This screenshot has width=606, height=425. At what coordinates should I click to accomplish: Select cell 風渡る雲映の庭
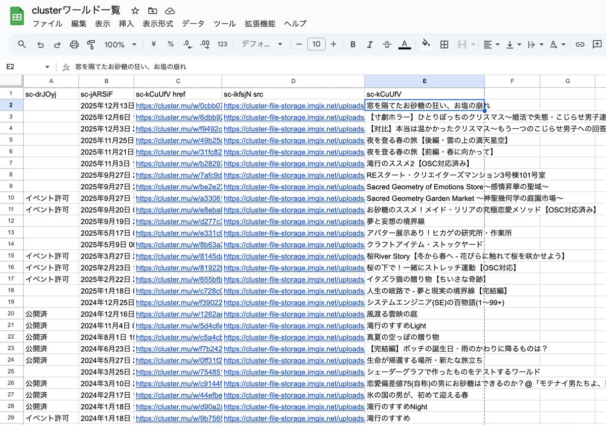click(x=424, y=314)
